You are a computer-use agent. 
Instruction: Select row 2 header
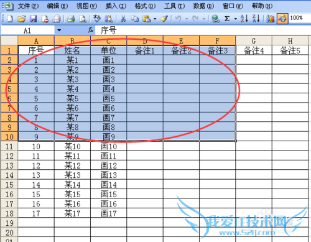[9, 60]
